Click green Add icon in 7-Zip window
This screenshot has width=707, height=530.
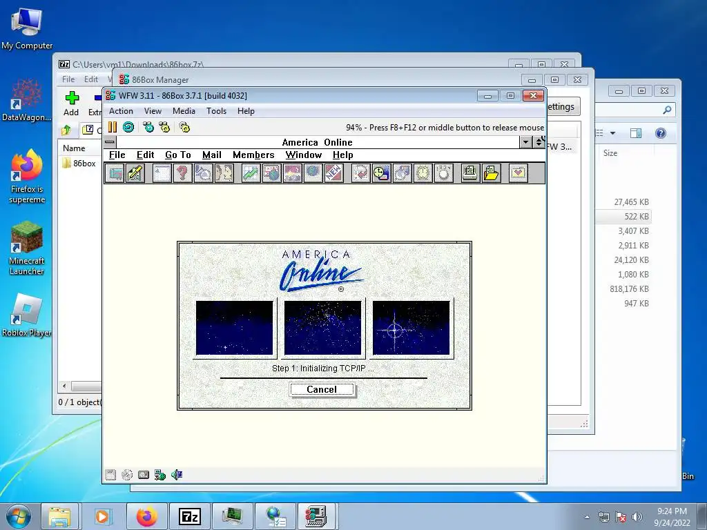[72, 98]
